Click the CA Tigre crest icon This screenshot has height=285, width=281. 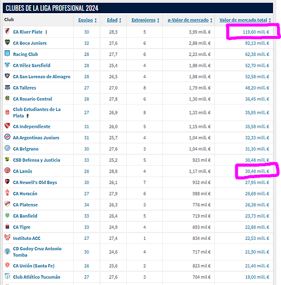tap(7, 226)
